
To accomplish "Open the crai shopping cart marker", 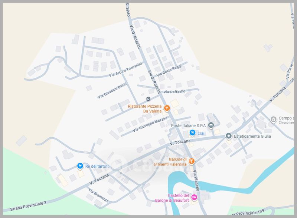I will tap(192, 133).
